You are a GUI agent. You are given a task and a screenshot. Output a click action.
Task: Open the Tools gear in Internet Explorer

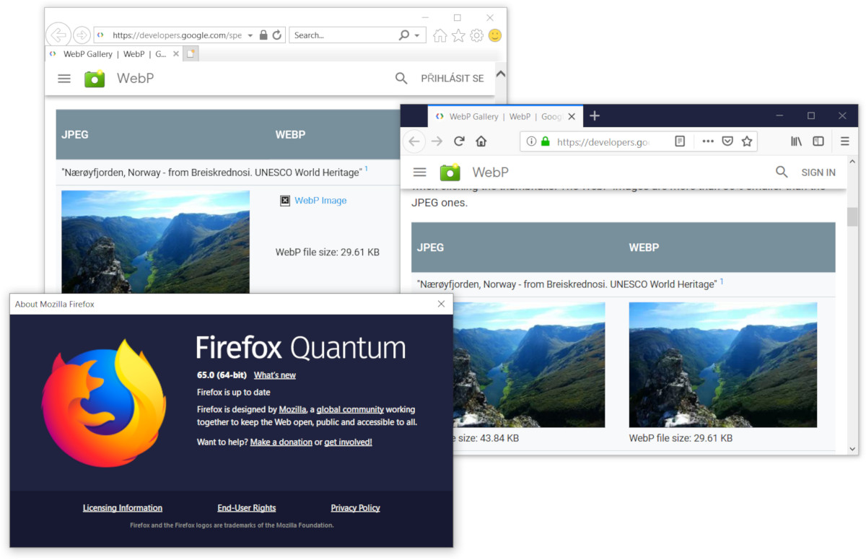(476, 35)
